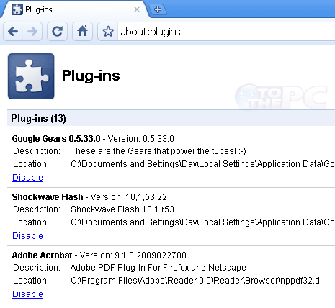Go to the home page icon
This screenshot has width=335, height=308.
[82, 32]
